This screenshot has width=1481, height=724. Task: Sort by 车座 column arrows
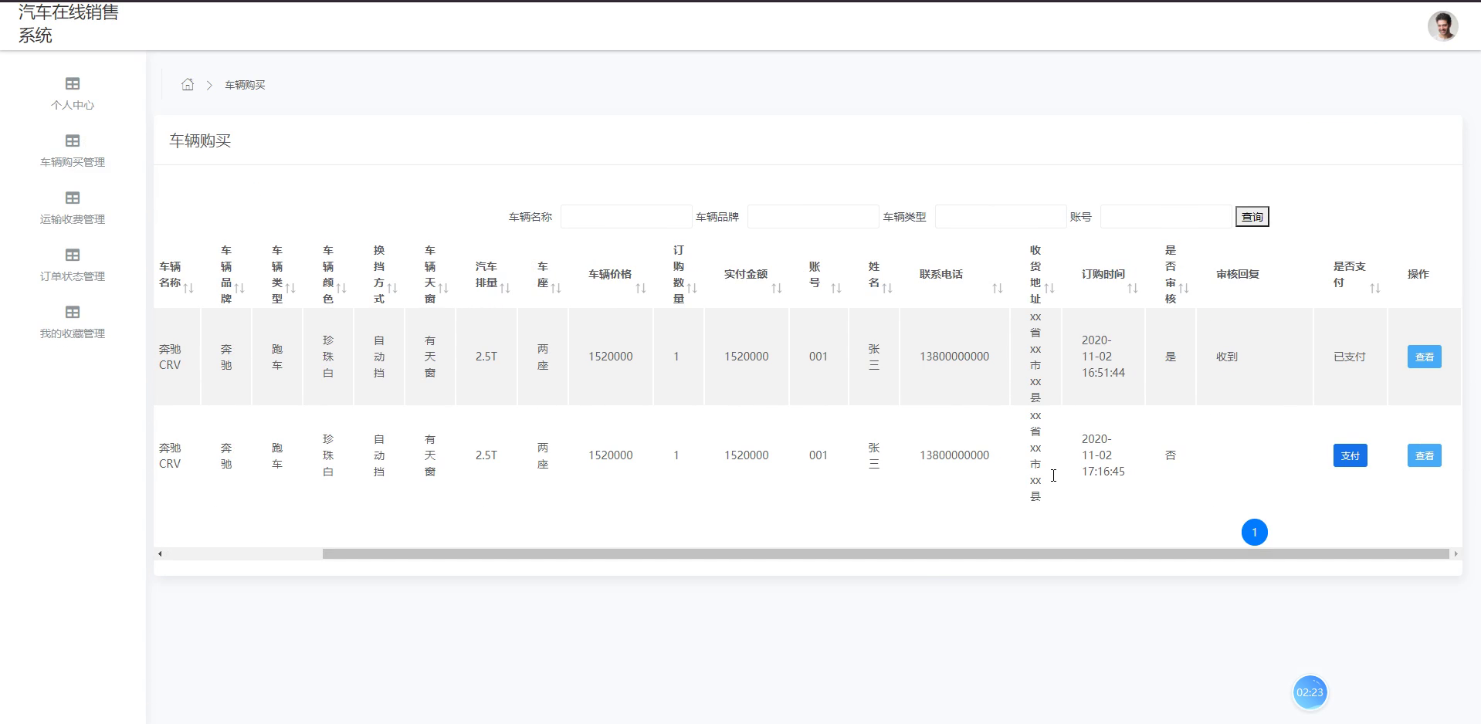pyautogui.click(x=556, y=288)
